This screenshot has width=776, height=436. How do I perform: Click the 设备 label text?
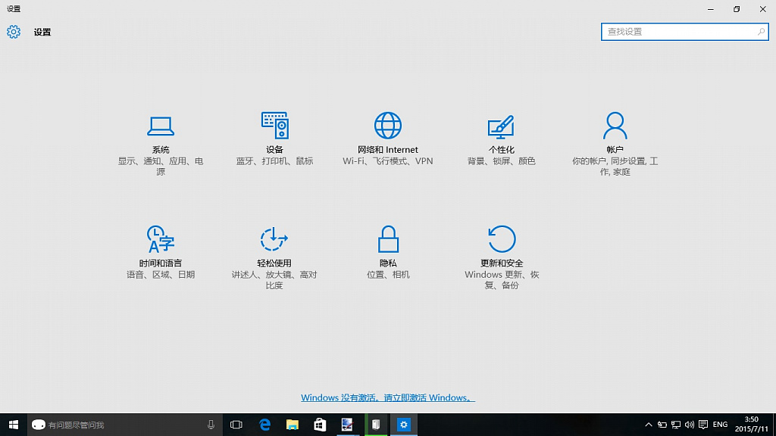274,149
